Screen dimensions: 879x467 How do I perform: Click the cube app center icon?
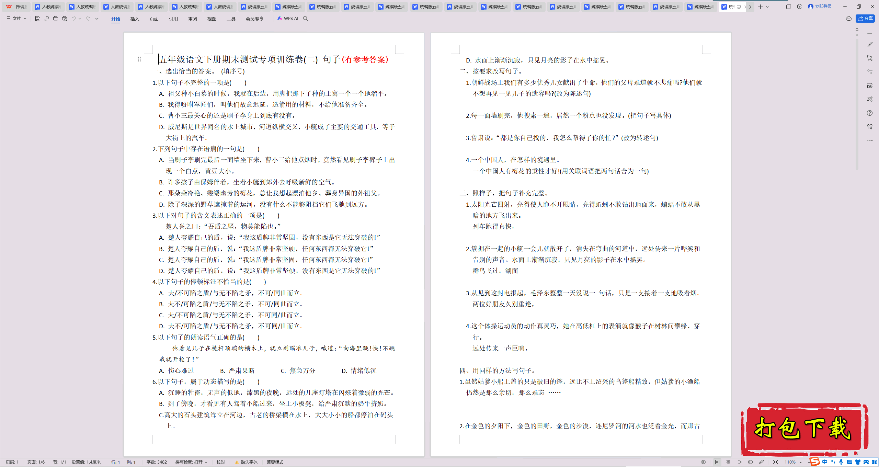[x=800, y=7]
